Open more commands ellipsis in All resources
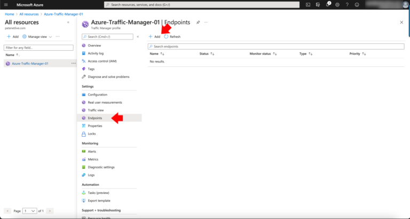 (58, 37)
